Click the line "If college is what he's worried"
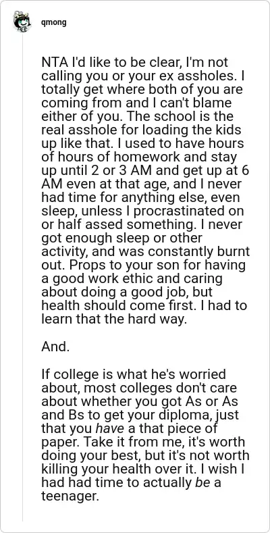This screenshot has height=533, width=270. 134,374
